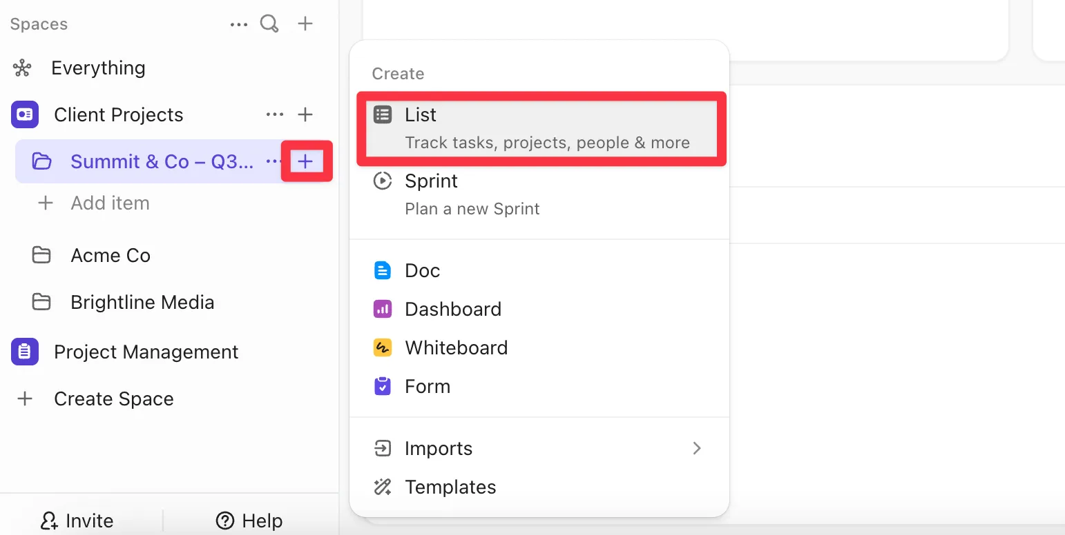Click the Templates magic wand icon

(383, 487)
